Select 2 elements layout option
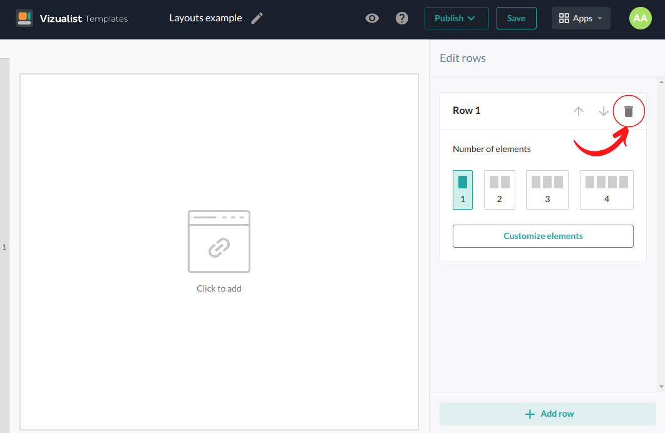 (499, 190)
